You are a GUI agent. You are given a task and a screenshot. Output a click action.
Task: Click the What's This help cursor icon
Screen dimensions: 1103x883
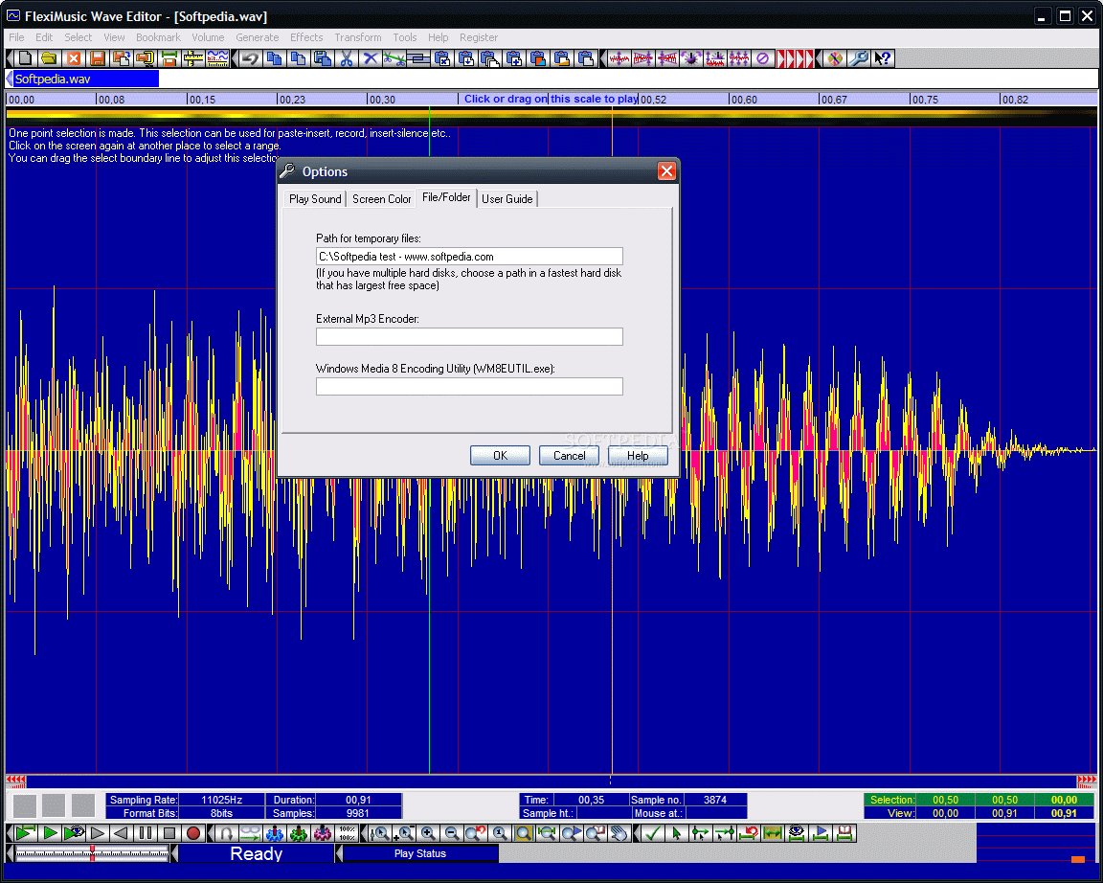883,58
